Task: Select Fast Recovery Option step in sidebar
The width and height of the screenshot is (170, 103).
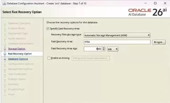Action: click(x=20, y=54)
